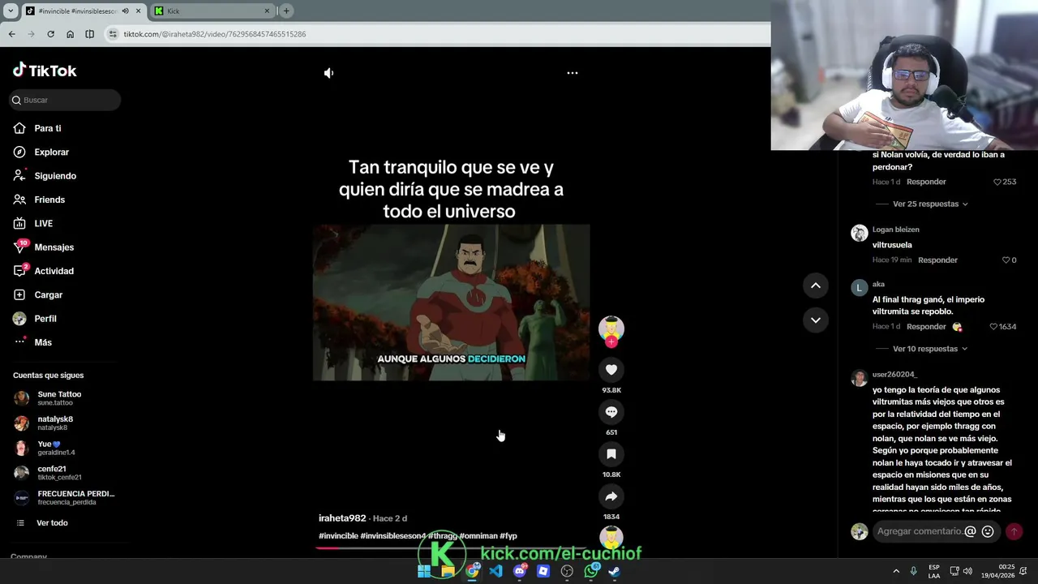
Task: Open iraheta982 author name
Action: click(x=342, y=518)
